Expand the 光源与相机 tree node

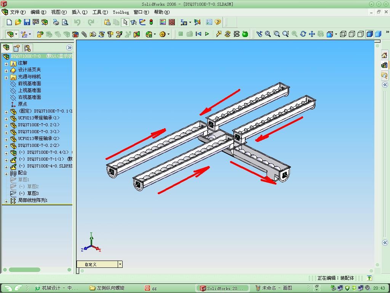(6, 77)
